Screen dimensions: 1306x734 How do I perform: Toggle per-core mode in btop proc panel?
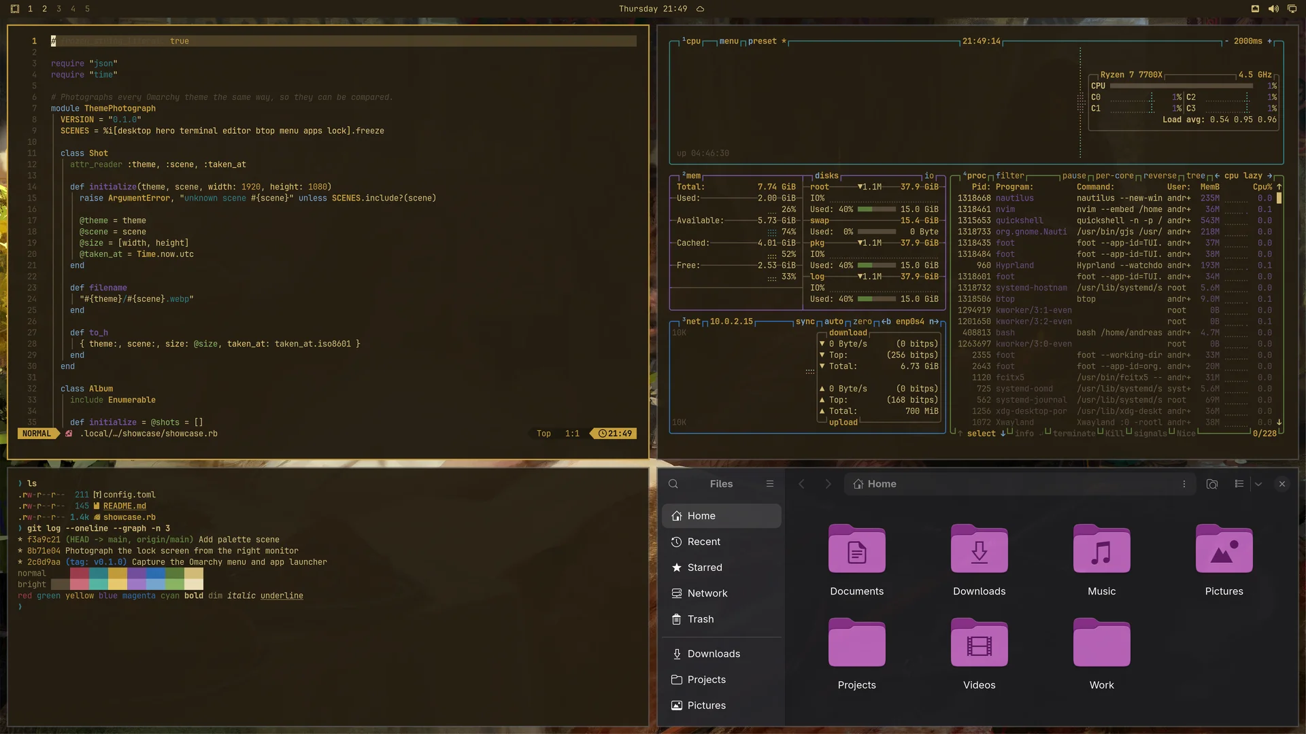click(1114, 175)
